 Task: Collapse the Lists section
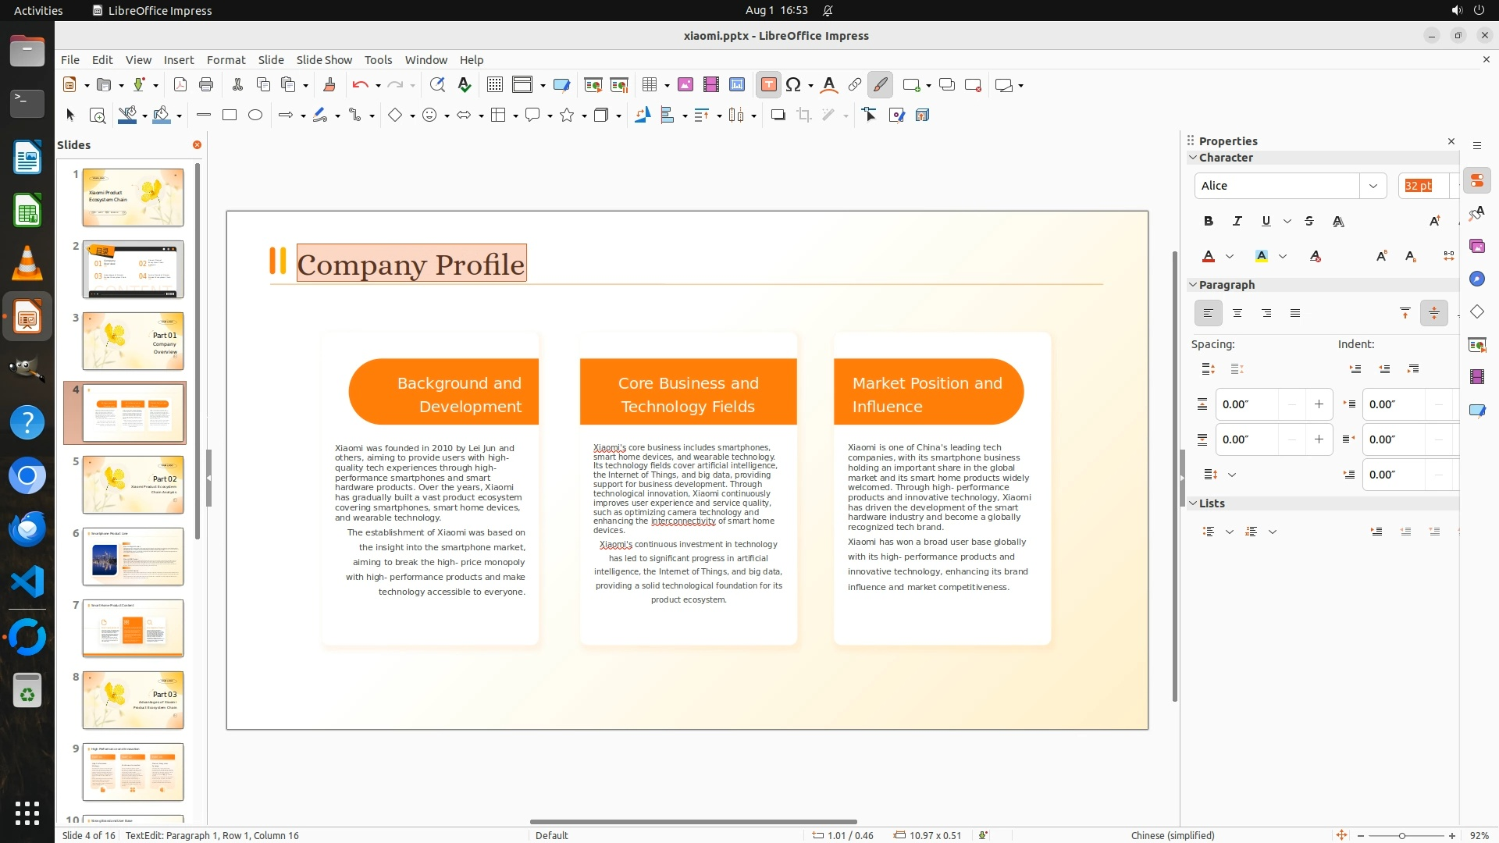1193,503
